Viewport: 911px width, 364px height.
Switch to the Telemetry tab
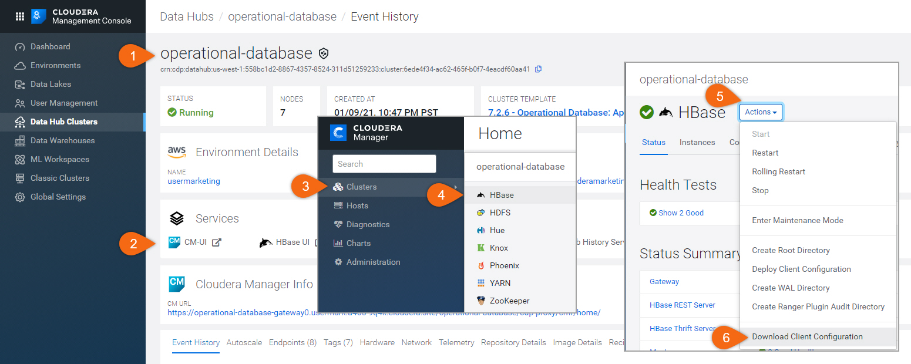click(456, 342)
